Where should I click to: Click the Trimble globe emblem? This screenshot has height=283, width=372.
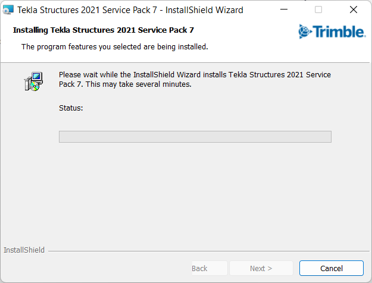click(x=305, y=31)
